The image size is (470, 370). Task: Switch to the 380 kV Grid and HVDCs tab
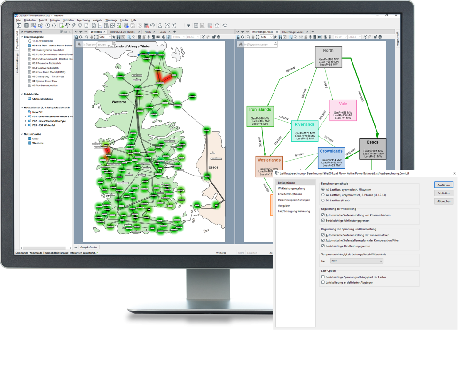pos(122,32)
